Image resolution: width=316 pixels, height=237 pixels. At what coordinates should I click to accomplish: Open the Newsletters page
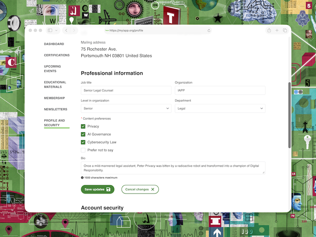point(56,109)
